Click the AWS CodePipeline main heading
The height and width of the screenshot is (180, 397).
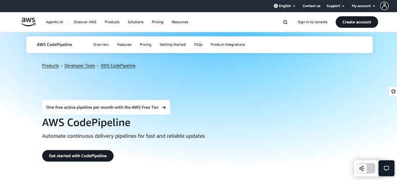pos(86,123)
